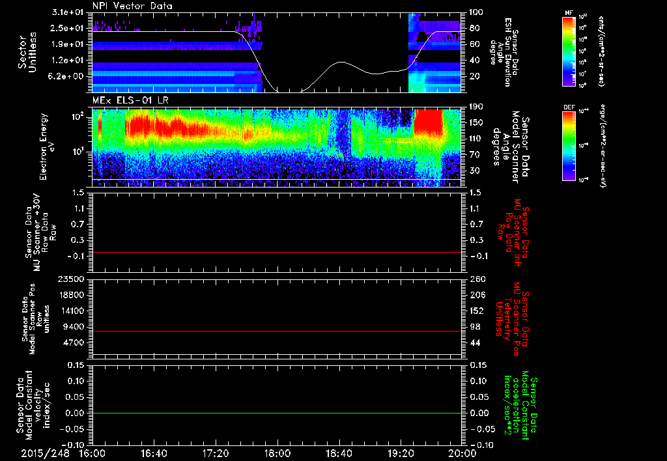Click the "Model Scanner Angle degrees" axis title

tap(505, 147)
